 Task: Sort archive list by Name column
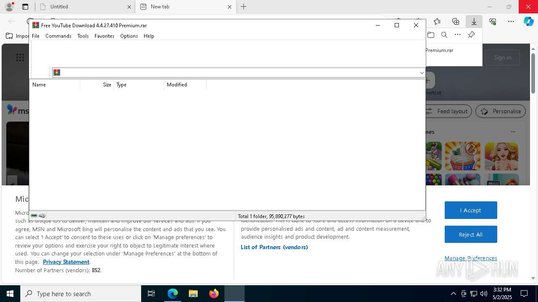(x=55, y=85)
